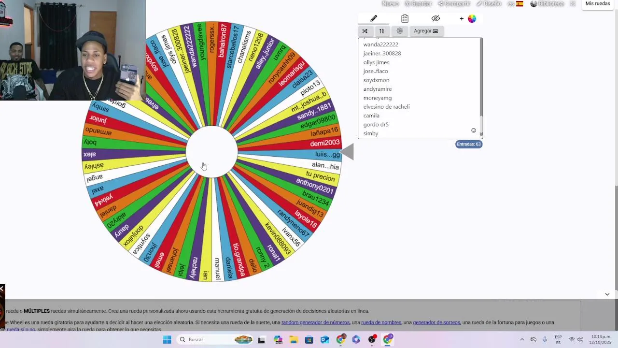Click Compartir in top menu
The image size is (618, 348).
tap(454, 3)
